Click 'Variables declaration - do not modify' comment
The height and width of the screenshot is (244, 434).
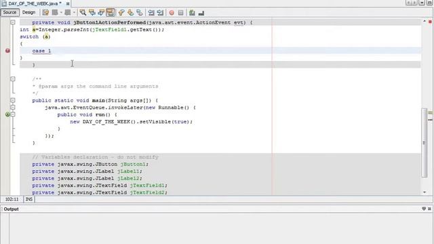95,157
